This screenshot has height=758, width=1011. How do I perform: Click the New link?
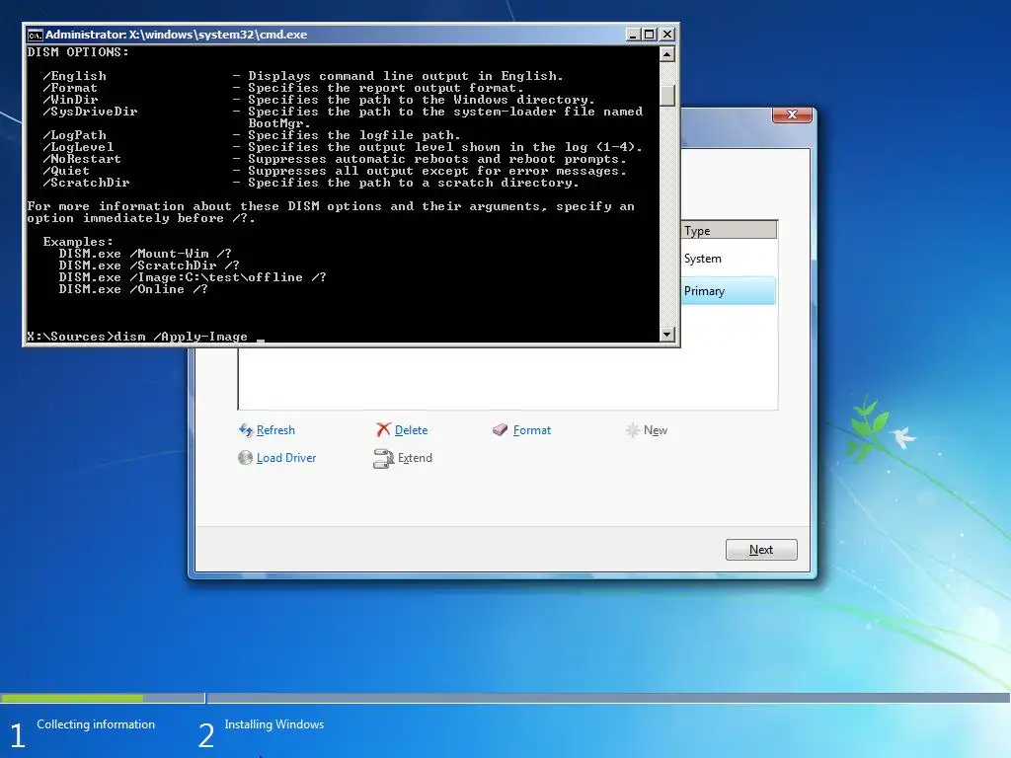656,430
